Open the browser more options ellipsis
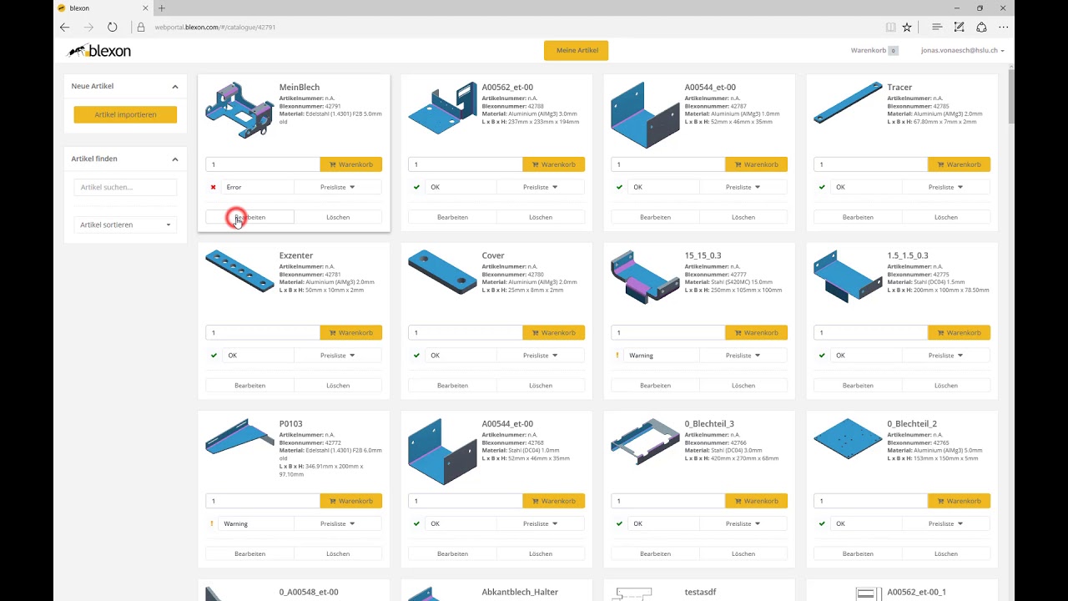 (x=1004, y=27)
